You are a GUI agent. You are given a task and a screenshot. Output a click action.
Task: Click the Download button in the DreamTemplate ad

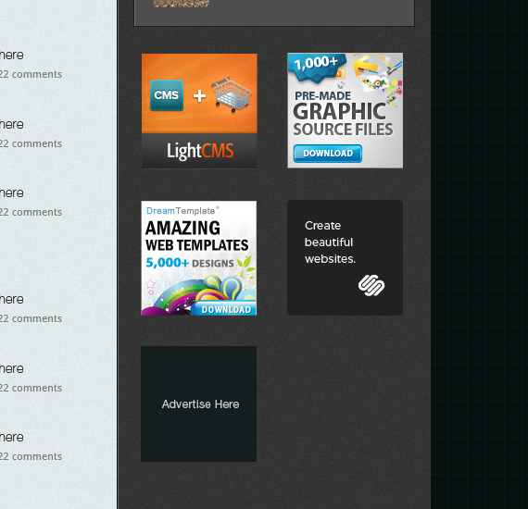[x=224, y=309]
